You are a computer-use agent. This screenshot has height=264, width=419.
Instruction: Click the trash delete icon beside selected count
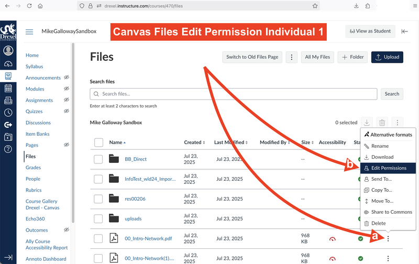pyautogui.click(x=382, y=123)
